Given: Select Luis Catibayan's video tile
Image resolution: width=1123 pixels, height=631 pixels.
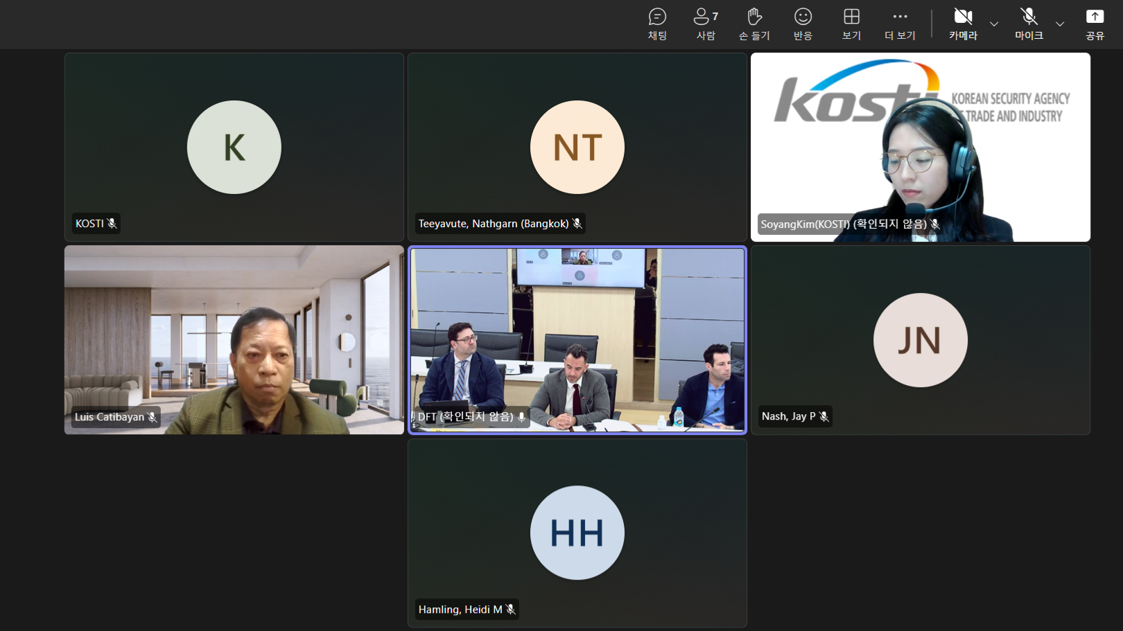Looking at the screenshot, I should click(234, 339).
